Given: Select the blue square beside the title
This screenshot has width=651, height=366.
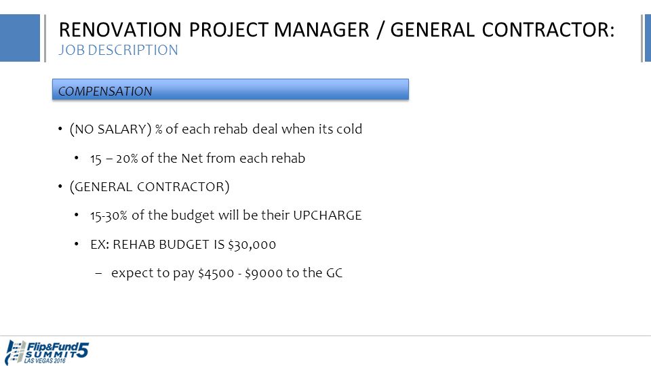Looking at the screenshot, I should pos(20,38).
